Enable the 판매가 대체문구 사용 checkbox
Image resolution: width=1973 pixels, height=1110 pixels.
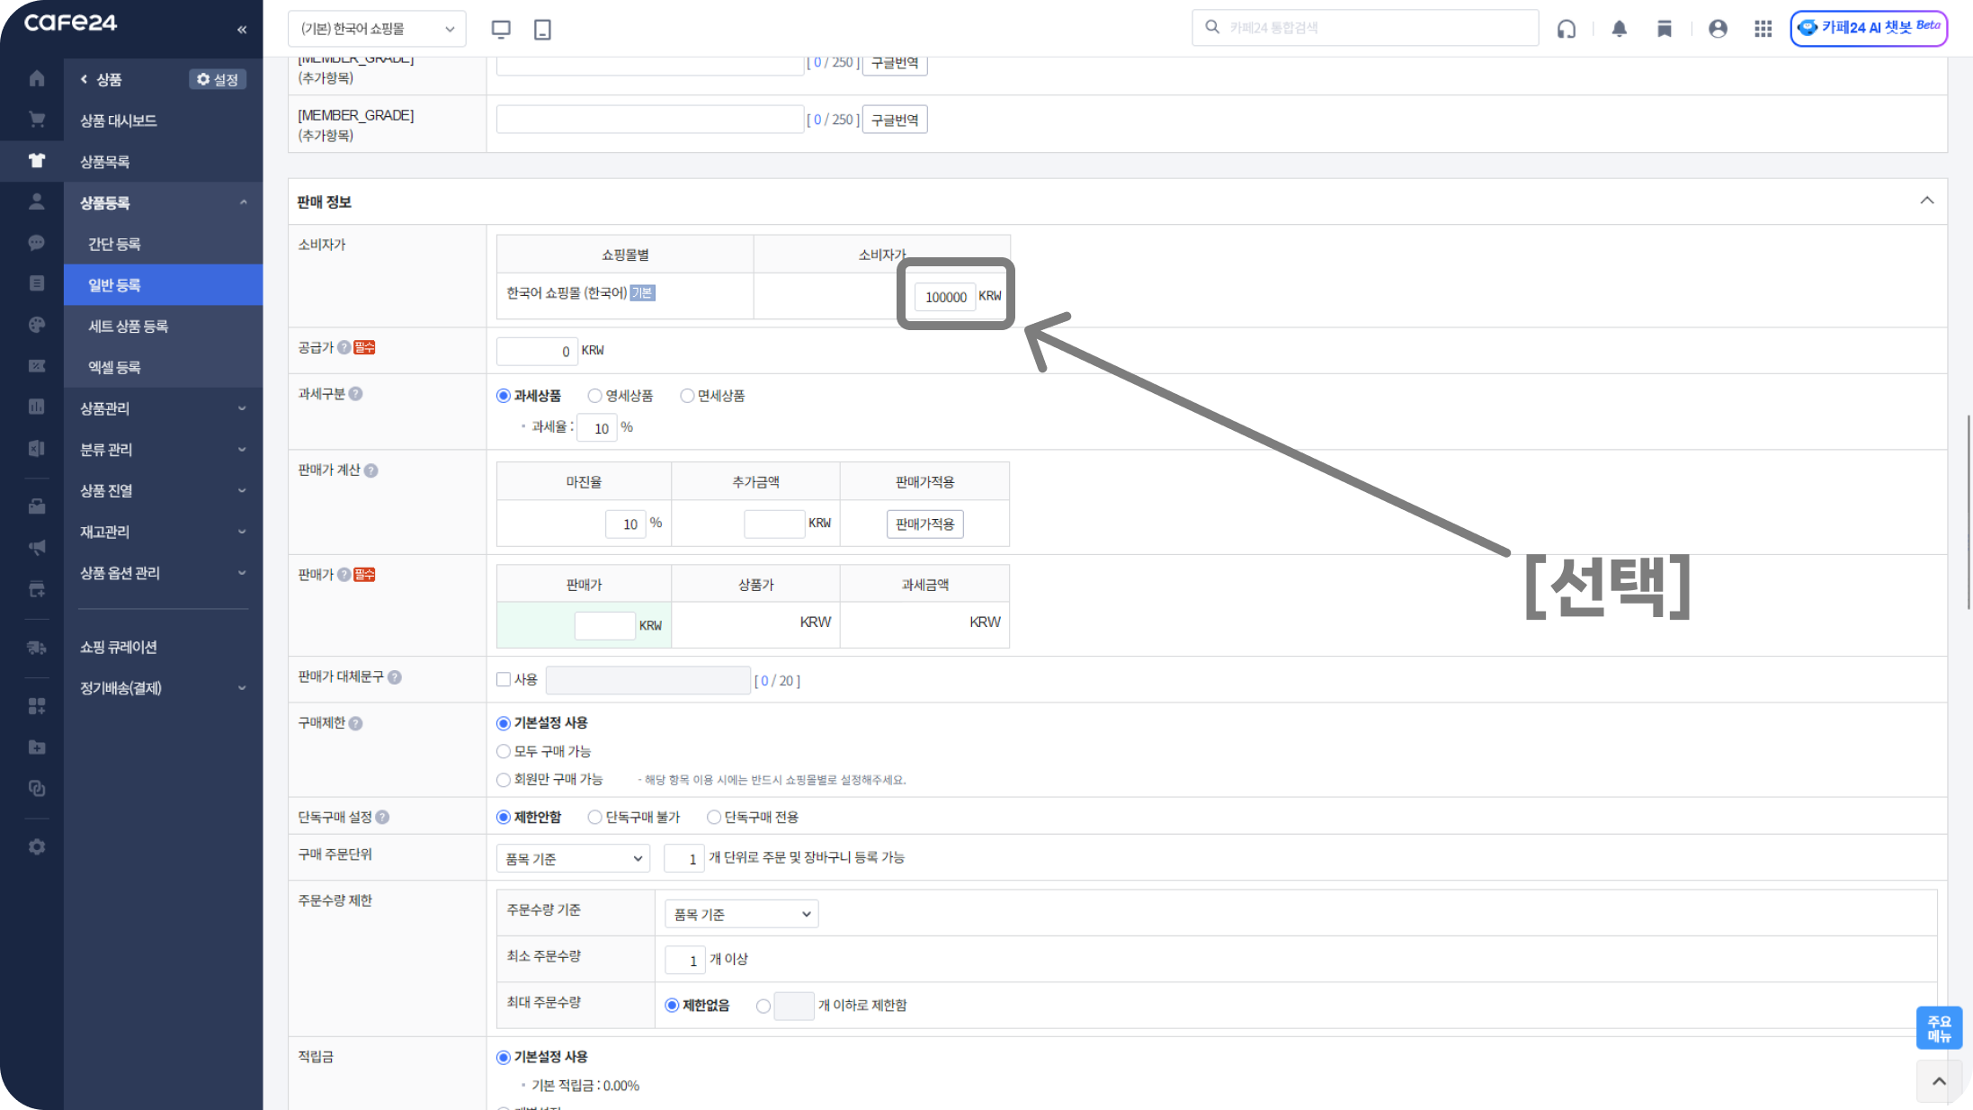pyautogui.click(x=504, y=679)
